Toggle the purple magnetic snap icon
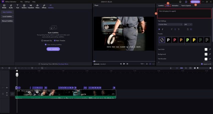 [x=181, y=68]
